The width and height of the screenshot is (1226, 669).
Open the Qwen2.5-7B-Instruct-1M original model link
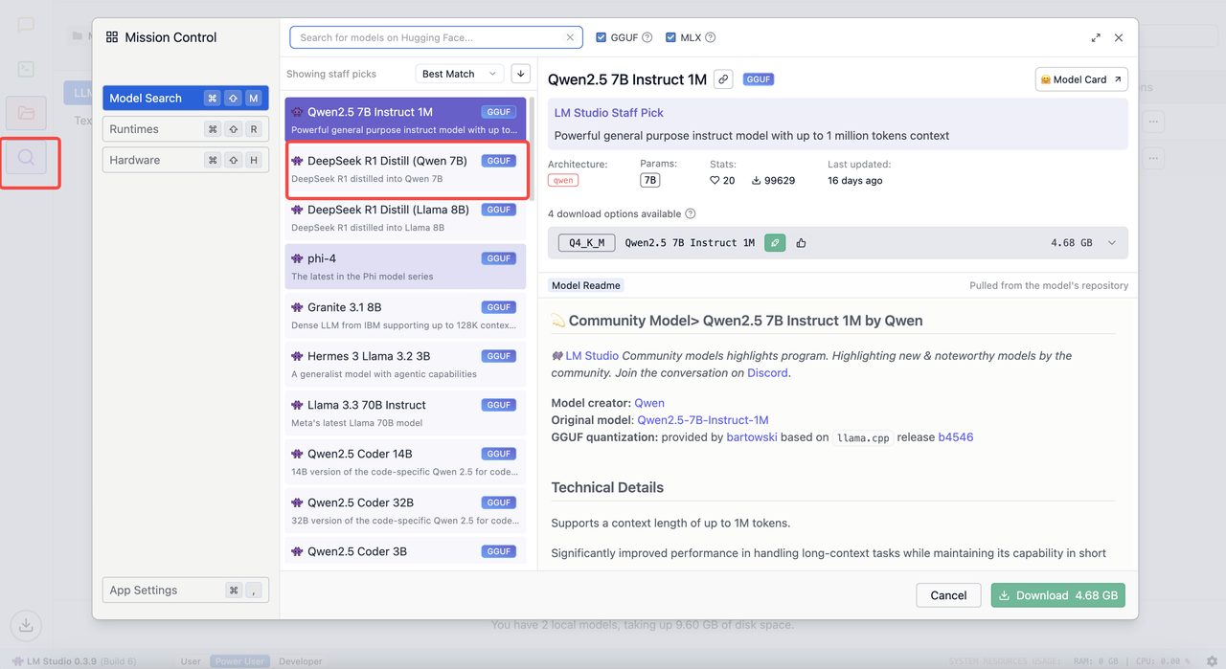pyautogui.click(x=702, y=420)
